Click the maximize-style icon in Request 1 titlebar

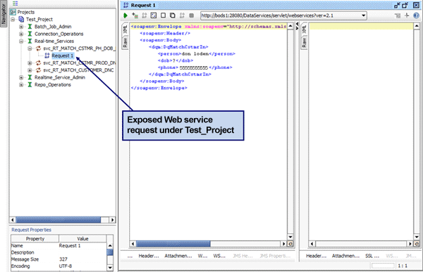coord(405,5)
